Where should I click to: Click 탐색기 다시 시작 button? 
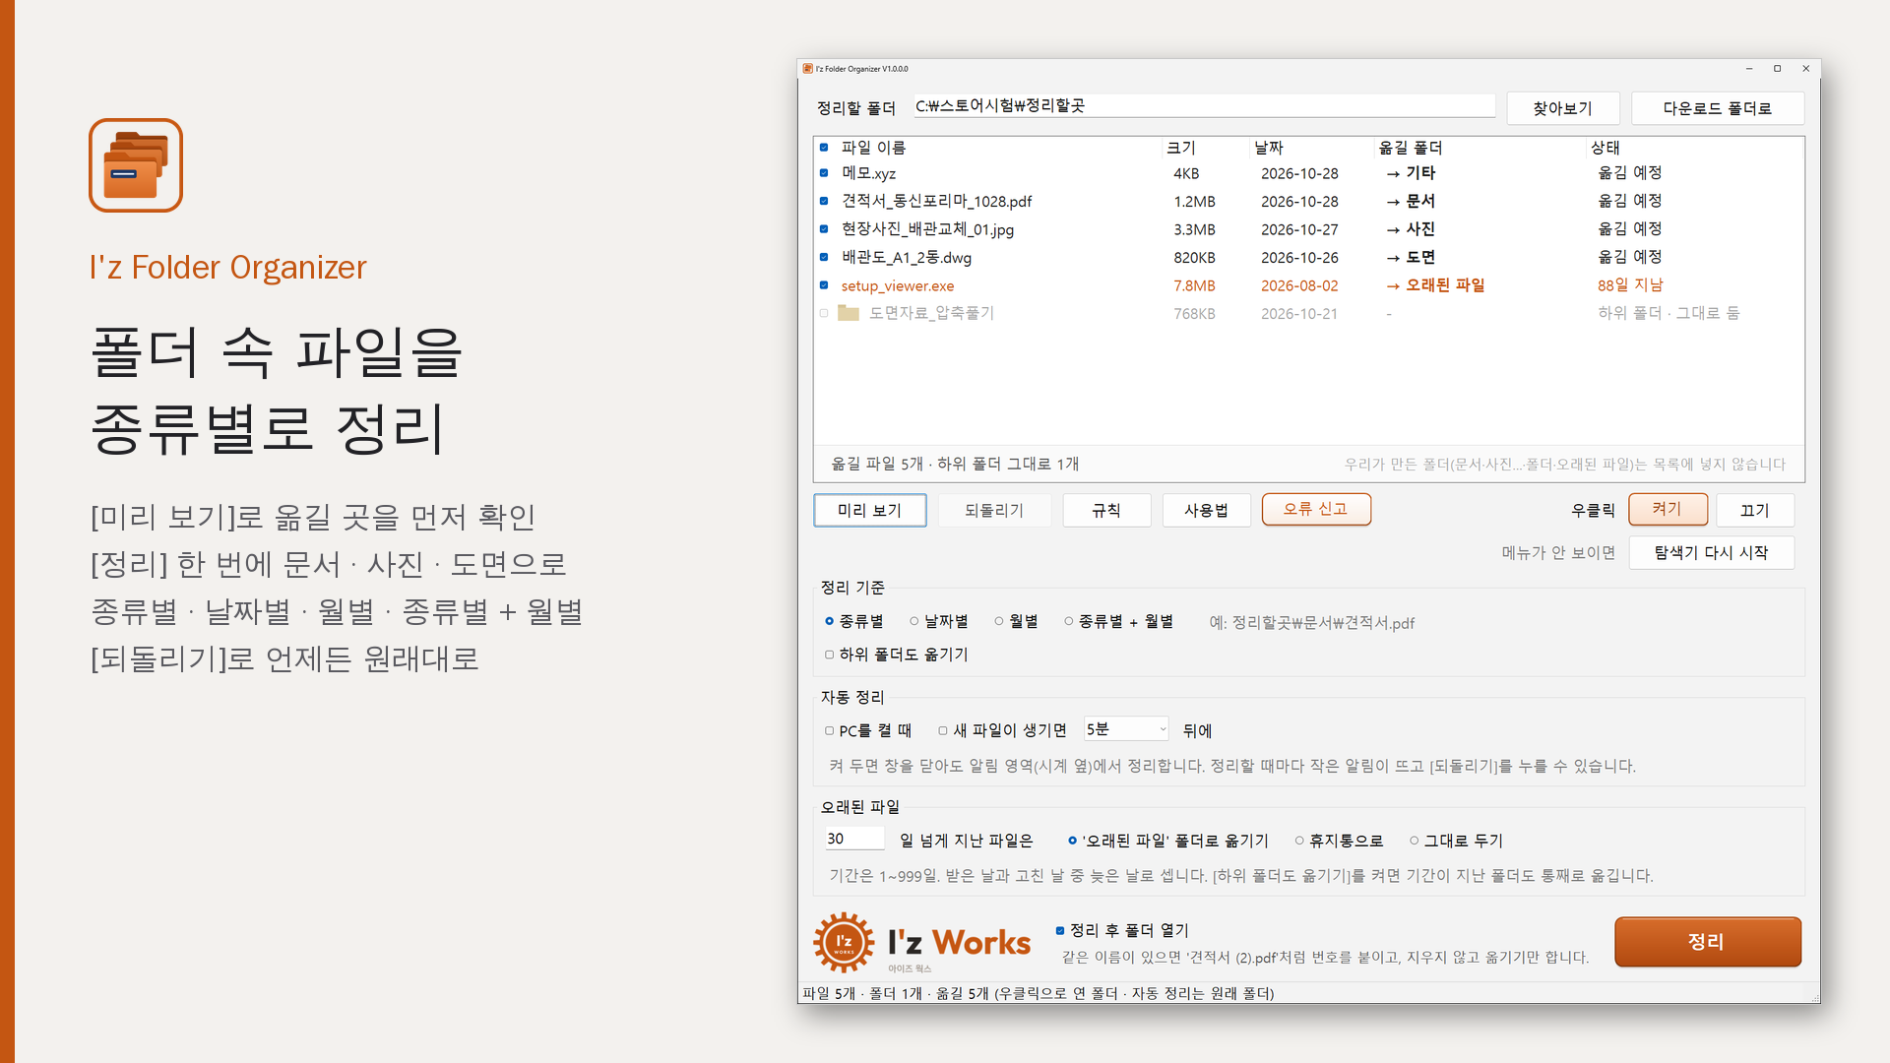tap(1712, 552)
